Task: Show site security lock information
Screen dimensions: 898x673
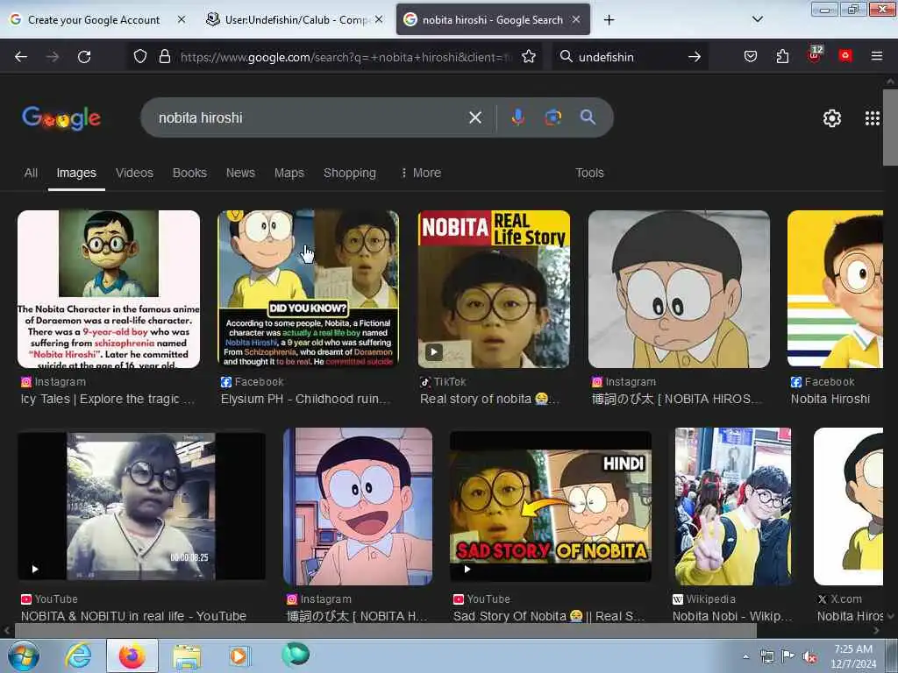Action: [165, 56]
